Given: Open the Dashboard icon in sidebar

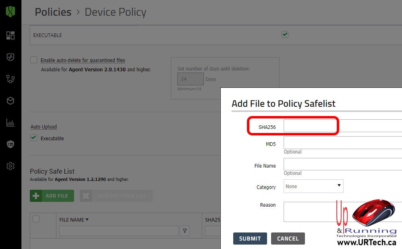Looking at the screenshot, I should [x=10, y=35].
